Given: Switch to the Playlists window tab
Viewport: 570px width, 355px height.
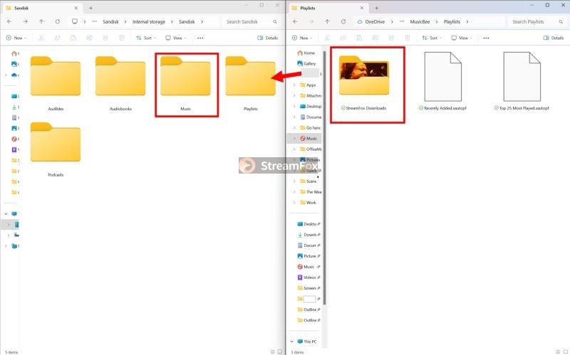Looking at the screenshot, I should coord(328,8).
